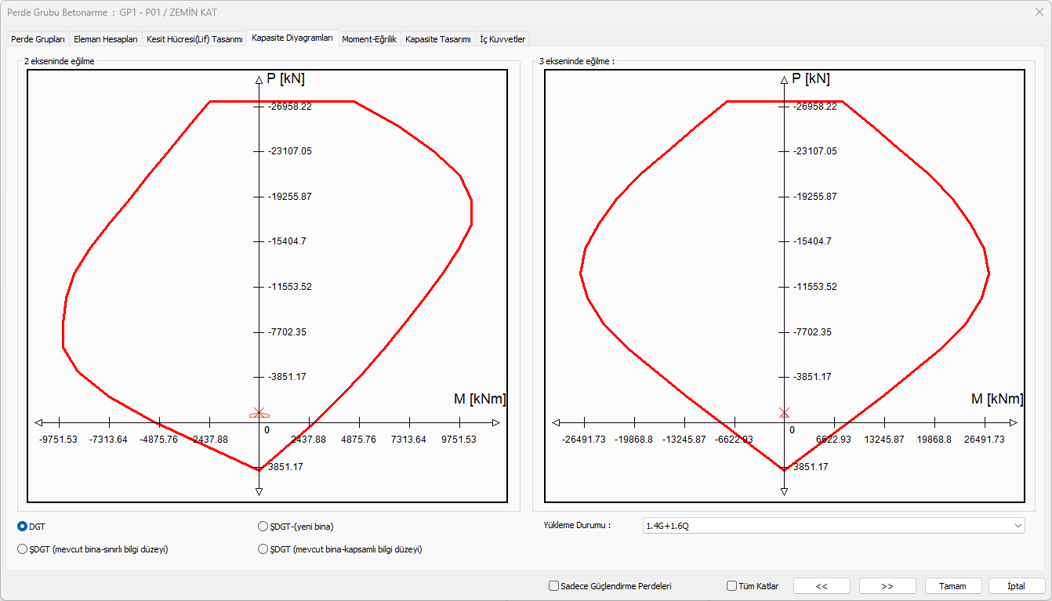1052x601 pixels.
Task: Enable Sadece Güçlendirme Perdeleri checkbox
Action: pyautogui.click(x=554, y=585)
